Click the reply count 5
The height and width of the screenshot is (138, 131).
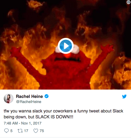click(11, 131)
